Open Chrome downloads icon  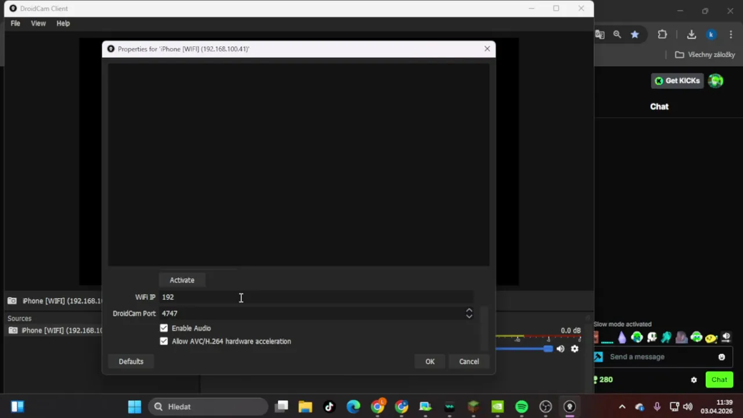click(691, 34)
